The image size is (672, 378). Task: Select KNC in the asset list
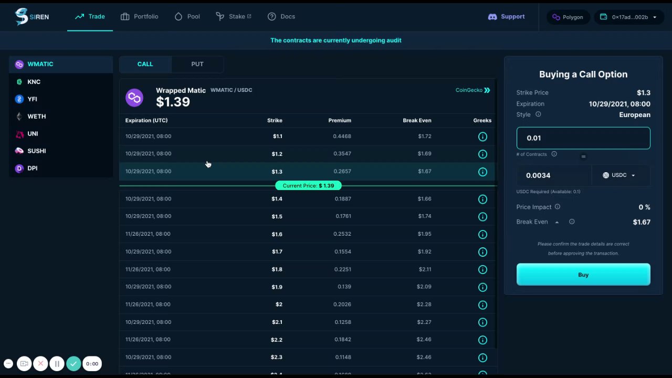61,82
